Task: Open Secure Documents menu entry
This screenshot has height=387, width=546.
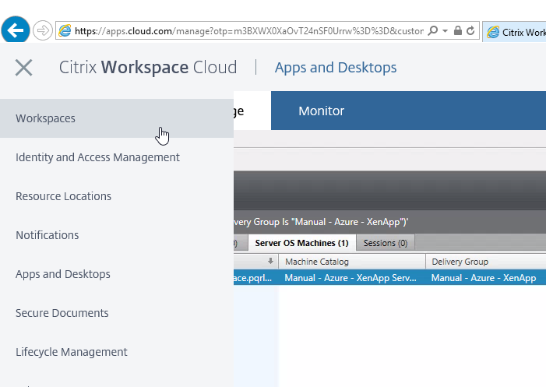Action: [x=62, y=313]
